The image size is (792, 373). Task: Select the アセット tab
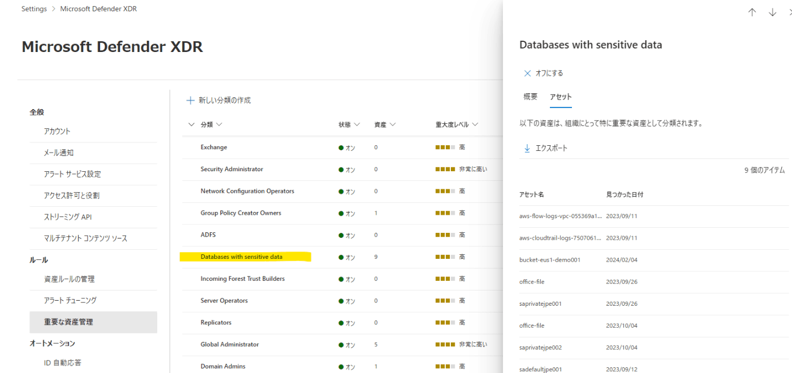point(561,97)
